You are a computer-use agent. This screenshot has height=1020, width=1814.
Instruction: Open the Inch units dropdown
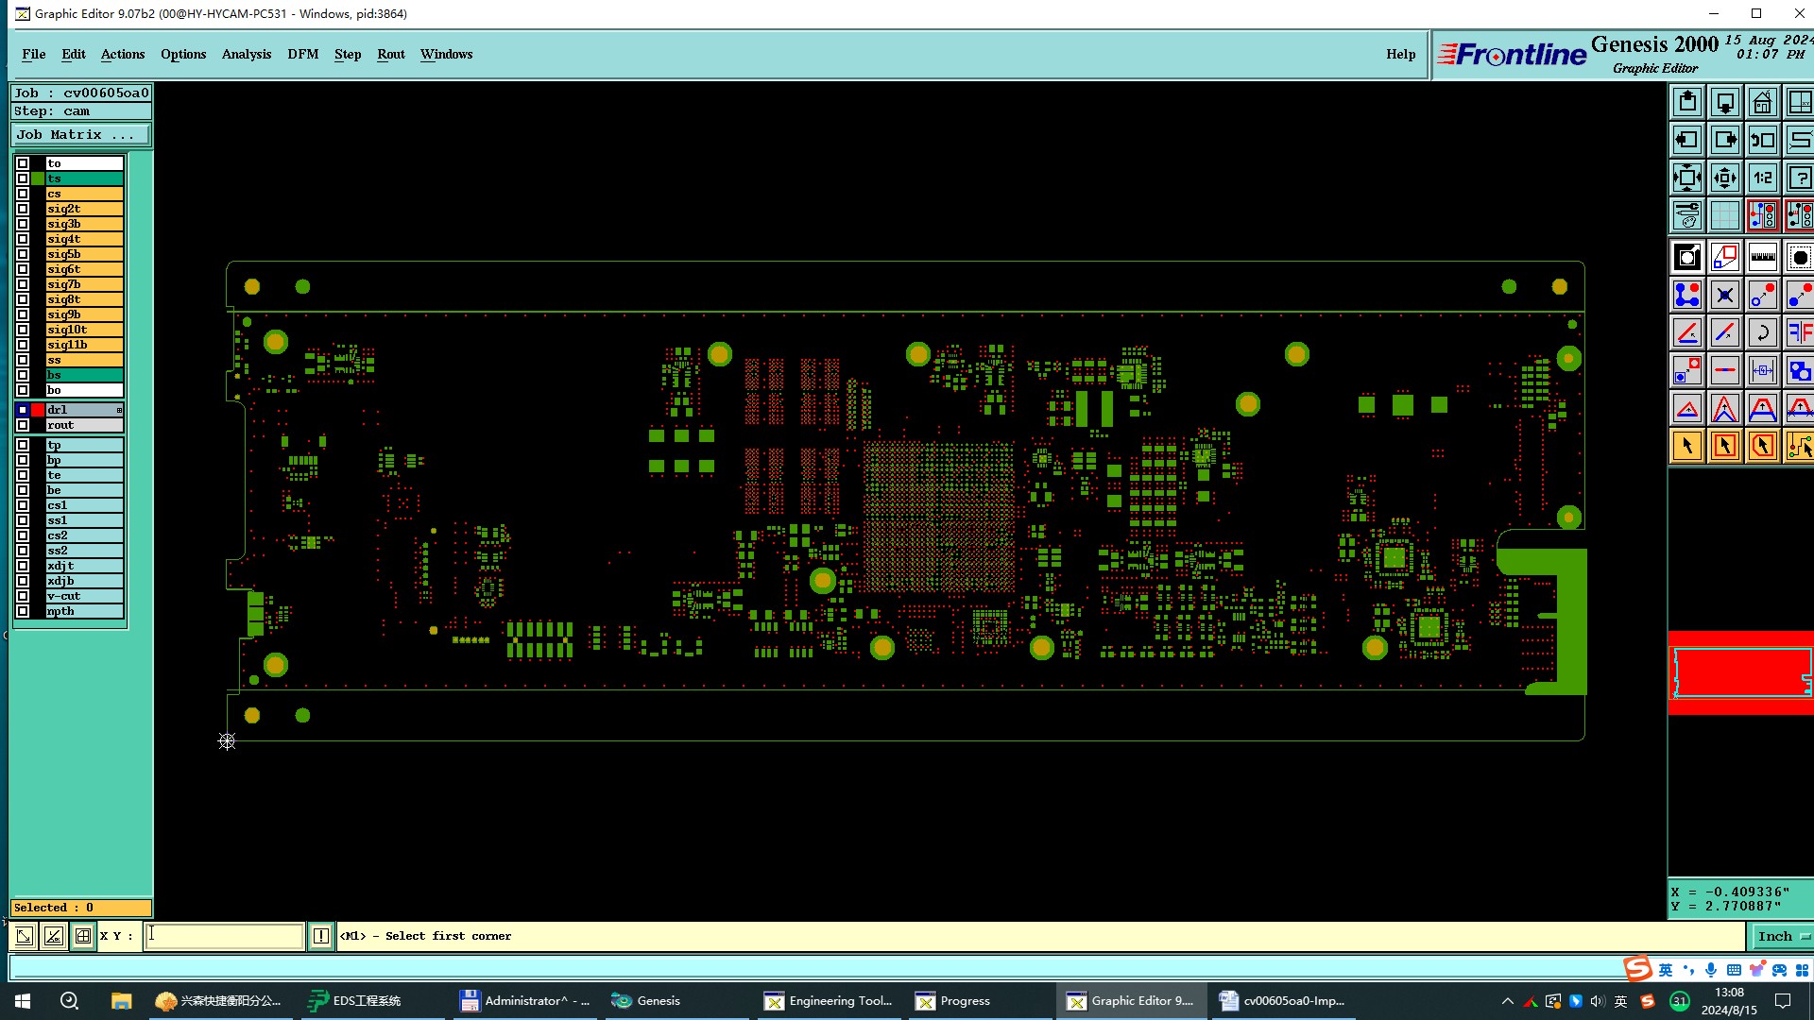coord(1782,936)
